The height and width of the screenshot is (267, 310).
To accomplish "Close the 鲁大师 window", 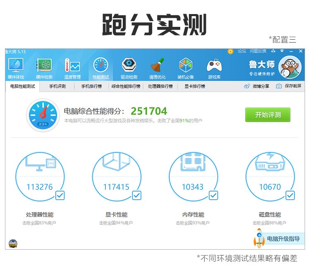I will 301,51.
